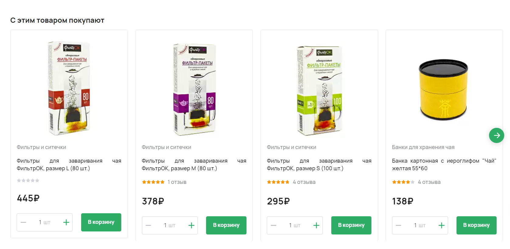
Task: Open product image of yellow tea jar
Action: tap(444, 90)
